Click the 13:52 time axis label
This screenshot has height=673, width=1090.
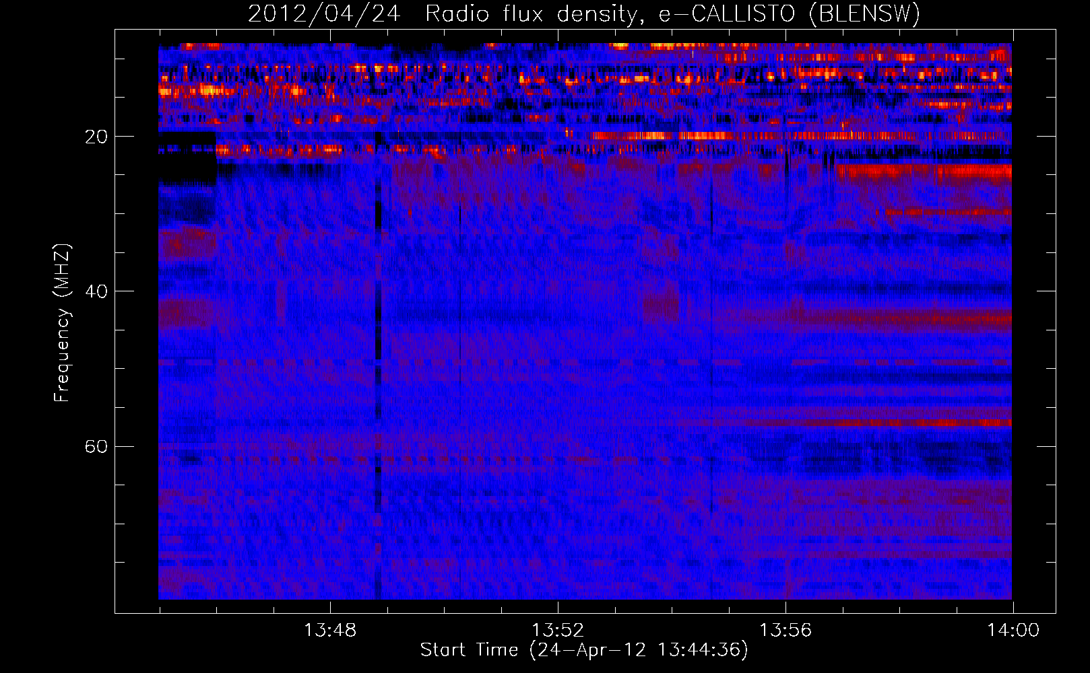[558, 631]
